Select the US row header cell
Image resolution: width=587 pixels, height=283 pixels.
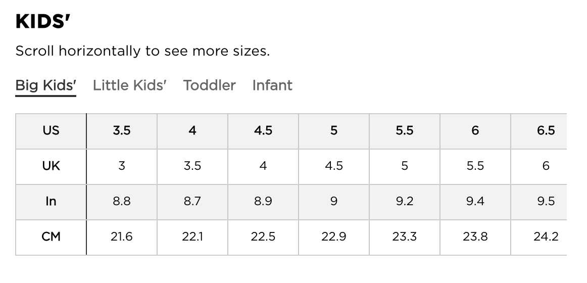(51, 131)
